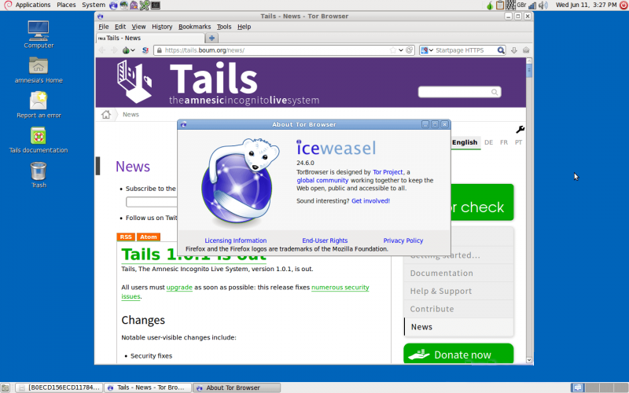Image resolution: width=629 pixels, height=393 pixels.
Task: Select the Tails - News browser tab
Action: pos(150,38)
